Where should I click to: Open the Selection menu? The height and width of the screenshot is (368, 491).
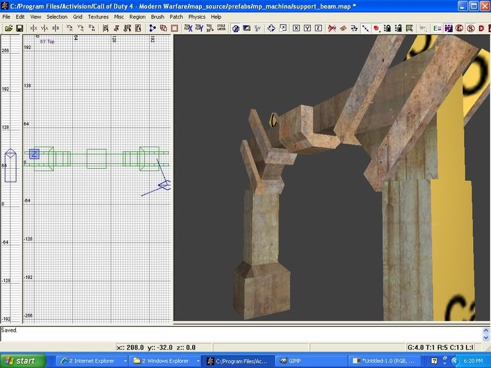click(57, 17)
